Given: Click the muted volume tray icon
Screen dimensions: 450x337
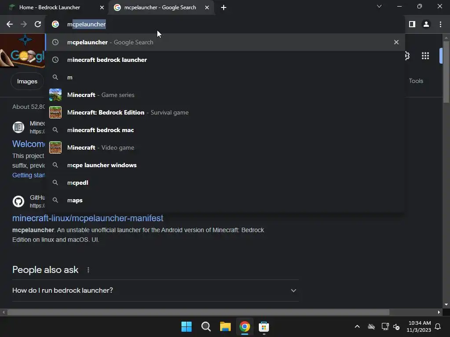Looking at the screenshot, I should click(x=396, y=326).
